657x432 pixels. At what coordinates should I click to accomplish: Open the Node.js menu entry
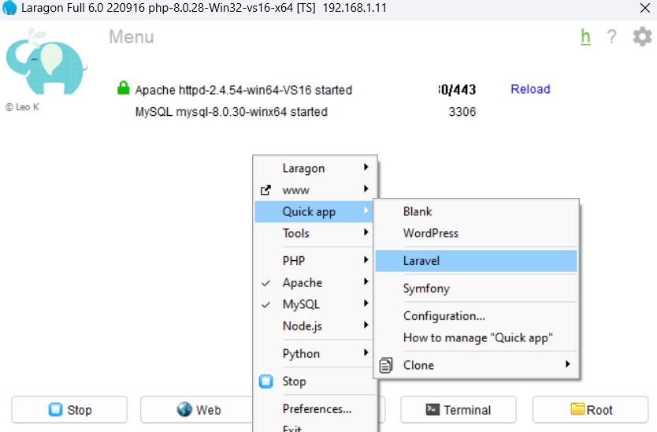pyautogui.click(x=315, y=326)
